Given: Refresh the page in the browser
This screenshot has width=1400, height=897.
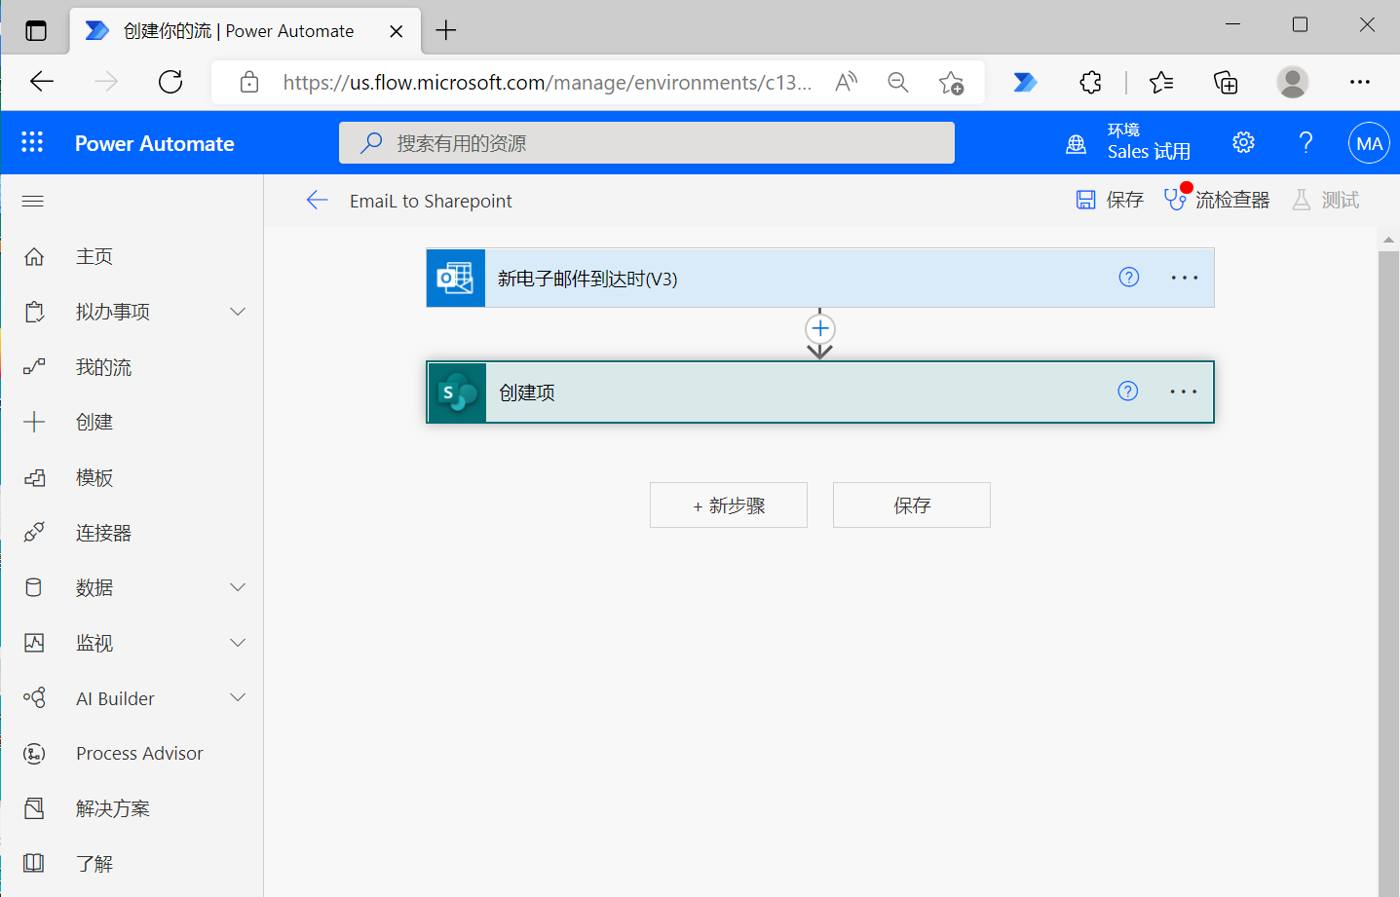Looking at the screenshot, I should pyautogui.click(x=170, y=82).
